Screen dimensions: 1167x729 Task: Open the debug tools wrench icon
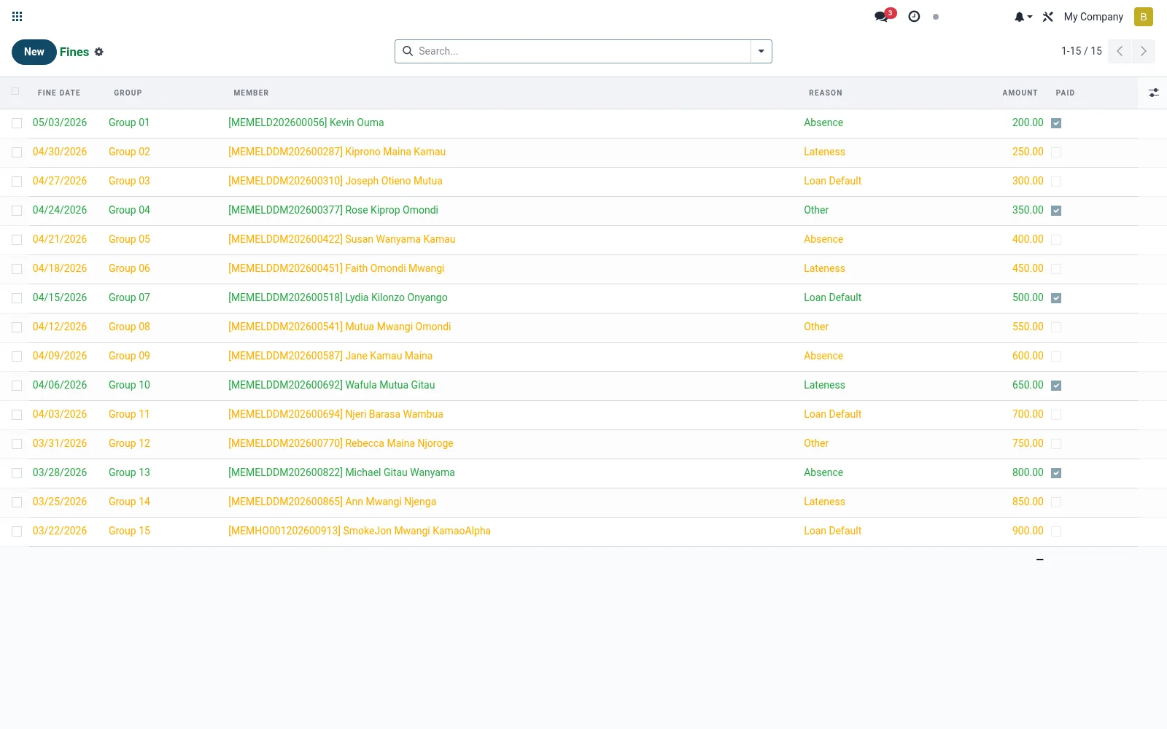click(1048, 17)
